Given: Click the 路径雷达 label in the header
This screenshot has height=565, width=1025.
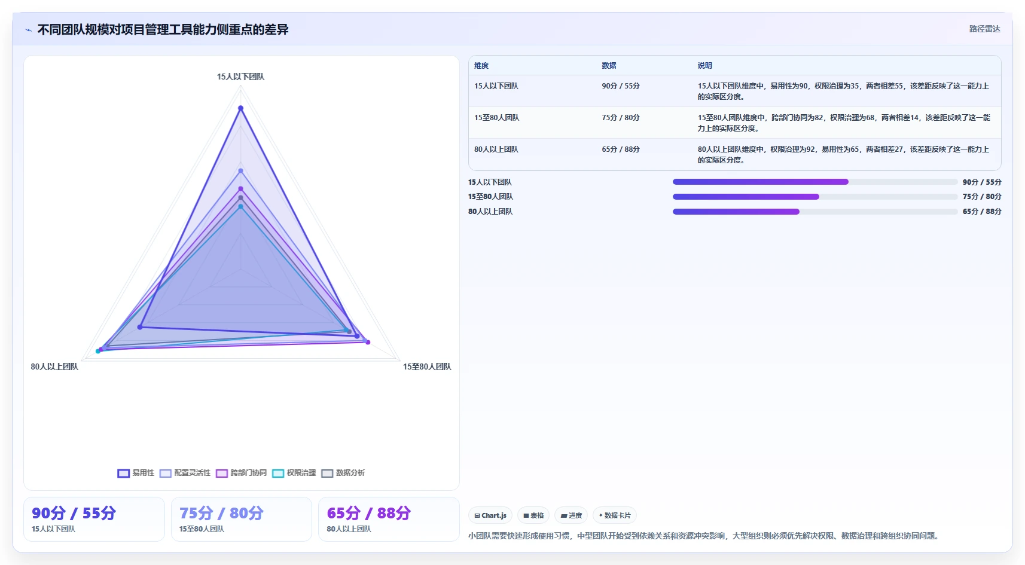Looking at the screenshot, I should tap(984, 29).
